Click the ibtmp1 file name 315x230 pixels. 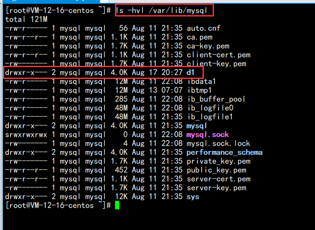tap(199, 90)
